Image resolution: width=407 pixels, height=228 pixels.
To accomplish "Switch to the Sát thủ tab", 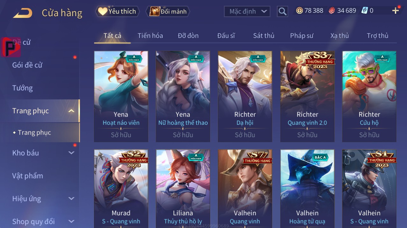I will 264,36.
